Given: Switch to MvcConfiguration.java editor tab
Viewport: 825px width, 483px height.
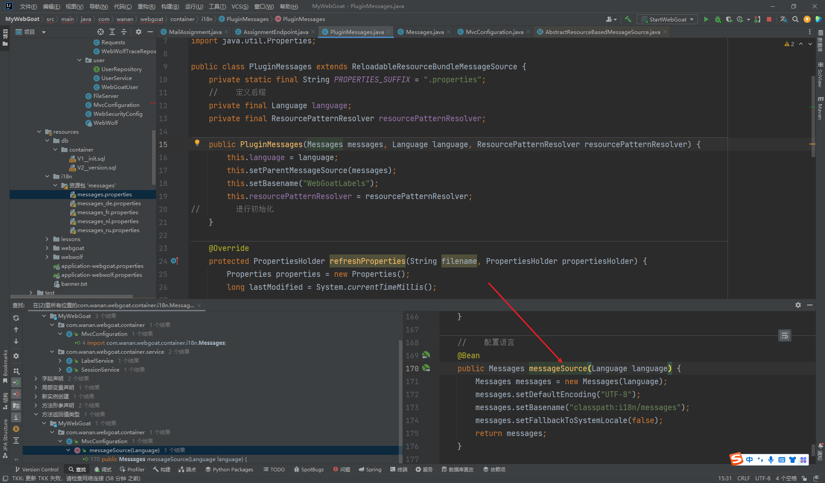Looking at the screenshot, I should [494, 32].
